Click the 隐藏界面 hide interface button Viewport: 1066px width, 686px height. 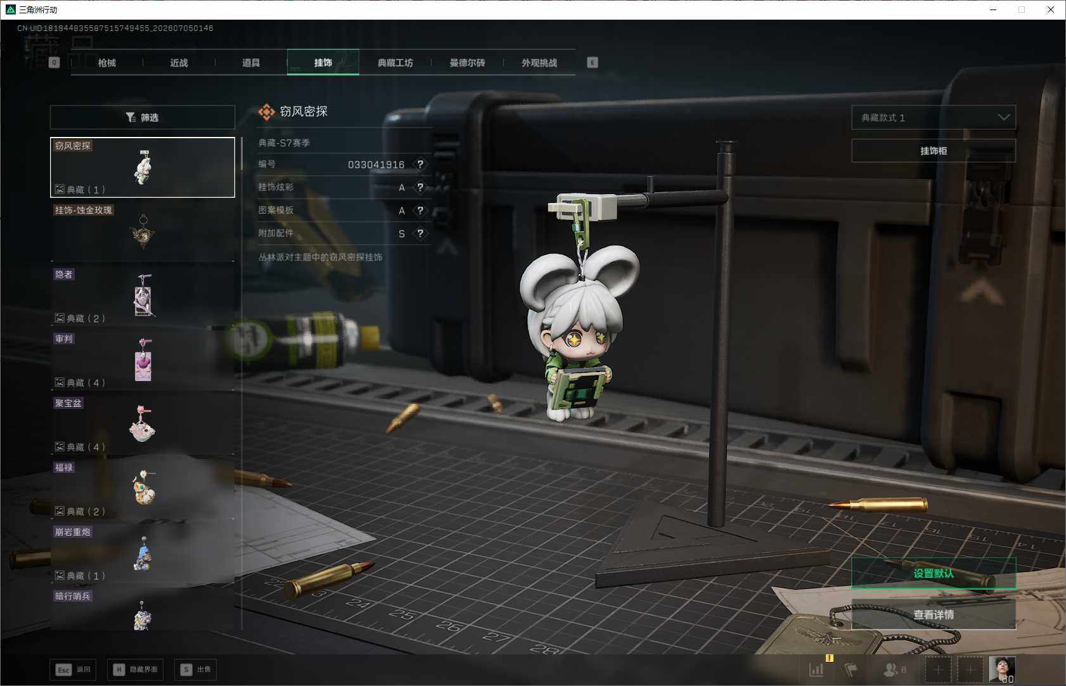click(136, 670)
